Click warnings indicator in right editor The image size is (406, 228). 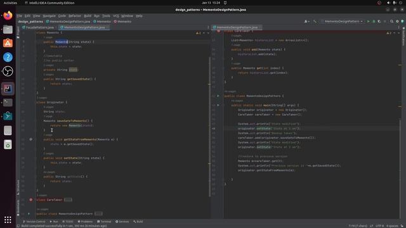coord(389,33)
